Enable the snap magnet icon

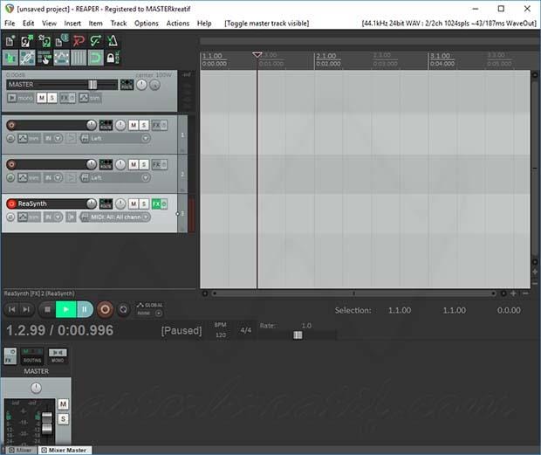(x=95, y=58)
